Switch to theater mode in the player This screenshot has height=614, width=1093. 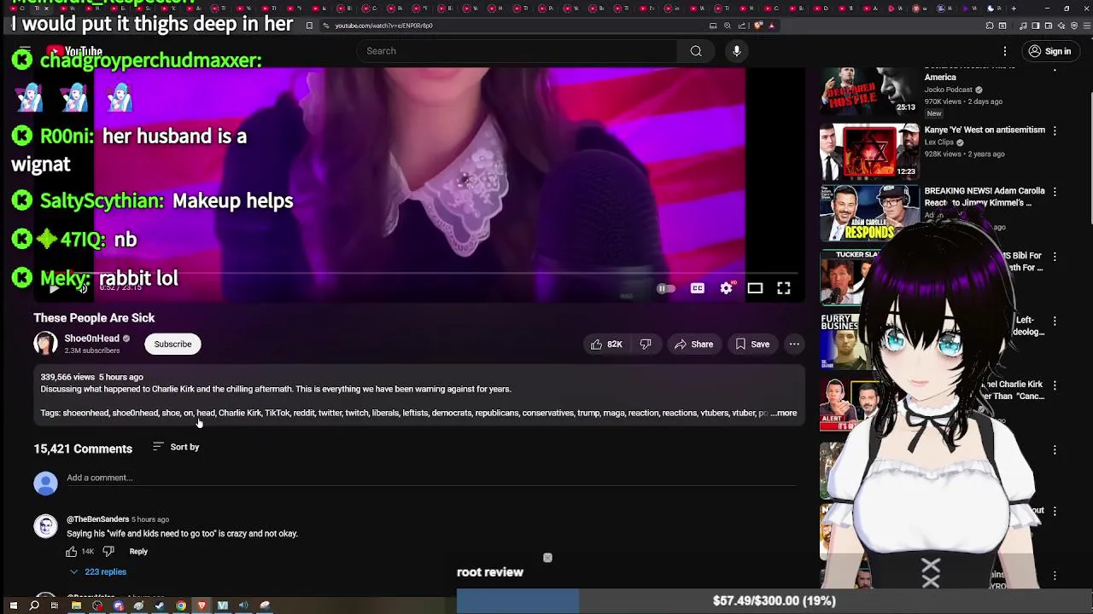click(x=755, y=289)
